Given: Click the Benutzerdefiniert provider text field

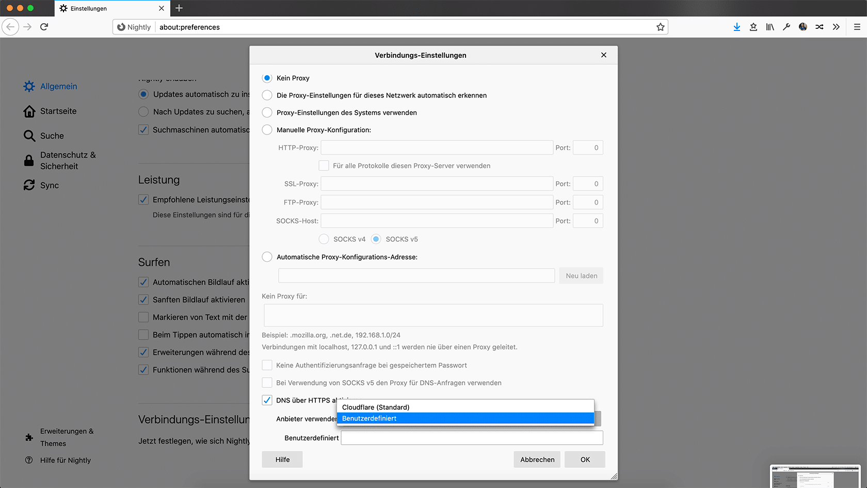Looking at the screenshot, I should click(471, 437).
